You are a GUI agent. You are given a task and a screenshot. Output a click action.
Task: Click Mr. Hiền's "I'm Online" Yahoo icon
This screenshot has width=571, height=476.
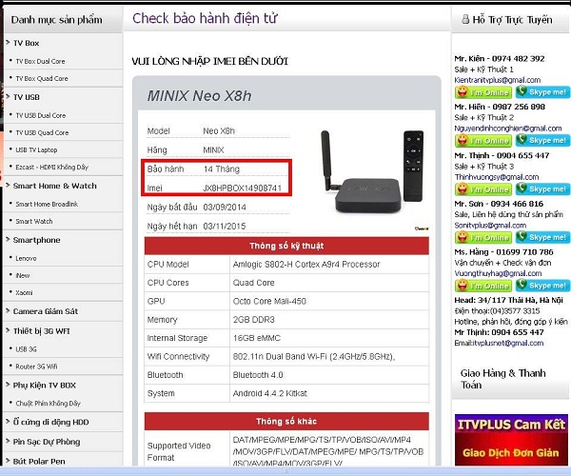(x=482, y=140)
